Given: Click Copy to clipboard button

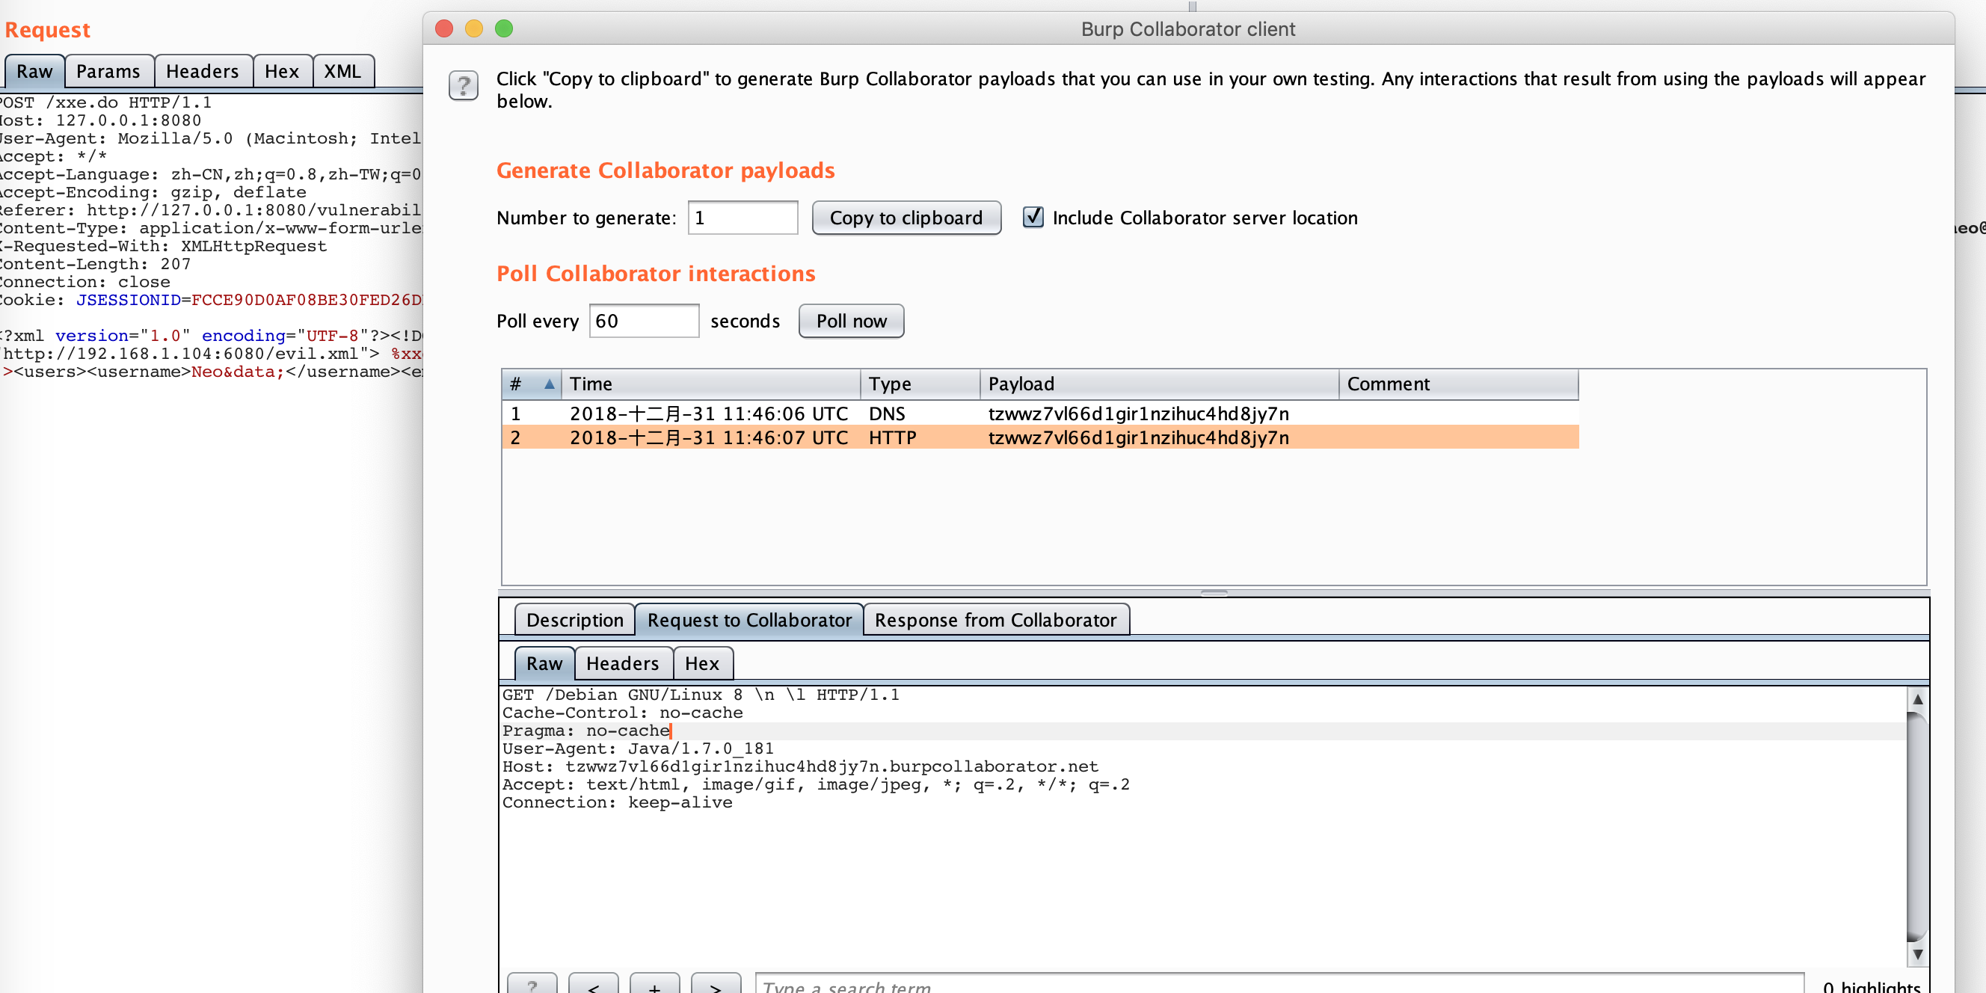Looking at the screenshot, I should coord(906,218).
